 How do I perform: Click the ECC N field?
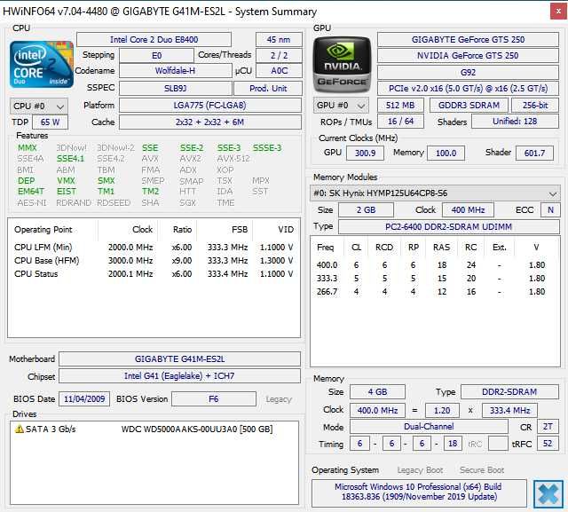[x=550, y=210]
